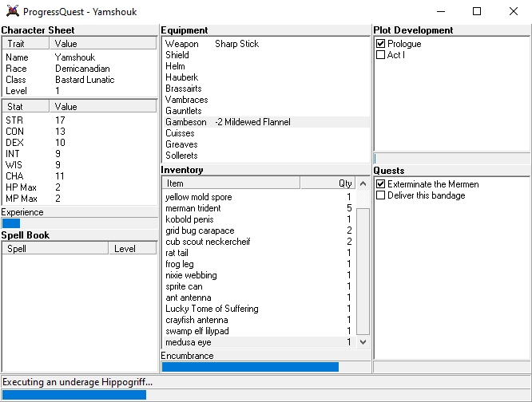Click the inventory scrollbar up arrow
The height and width of the screenshot is (402, 532).
coord(363,183)
